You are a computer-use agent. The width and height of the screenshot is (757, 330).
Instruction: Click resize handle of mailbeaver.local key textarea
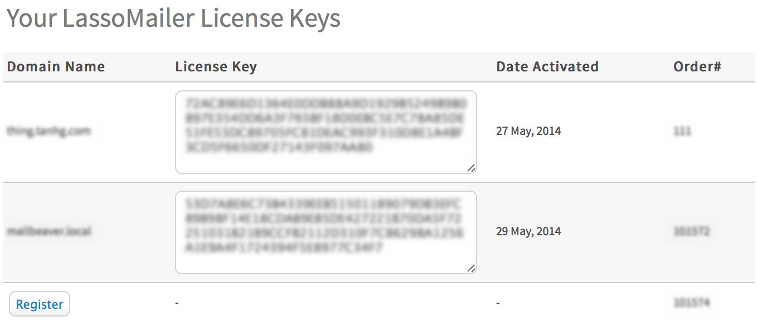(x=472, y=269)
